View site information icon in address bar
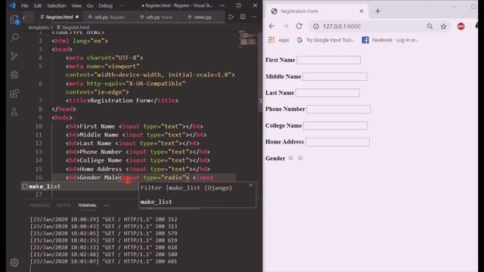Screen dimensions: 484x272 pos(316,26)
